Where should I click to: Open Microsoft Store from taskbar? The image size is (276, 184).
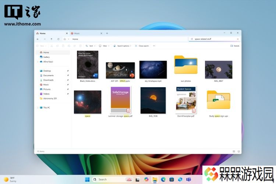coord(171,180)
